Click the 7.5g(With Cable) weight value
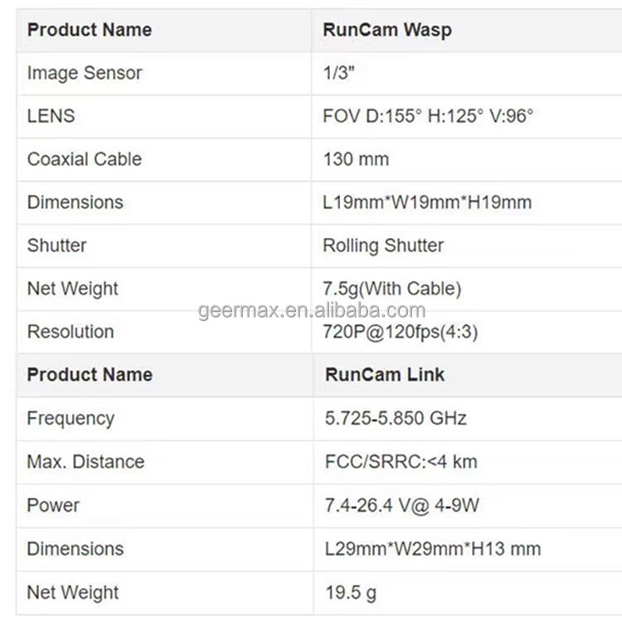This screenshot has width=622, height=622. (392, 289)
